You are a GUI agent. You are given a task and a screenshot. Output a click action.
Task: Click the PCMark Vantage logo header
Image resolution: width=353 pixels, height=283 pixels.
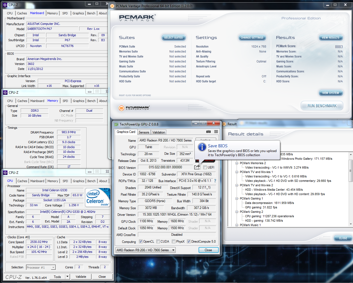point(137,18)
